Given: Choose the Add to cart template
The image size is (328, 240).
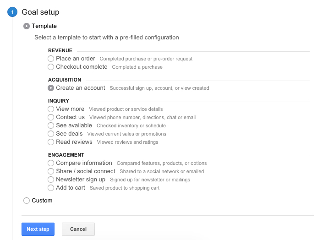Looking at the screenshot, I should [51, 188].
